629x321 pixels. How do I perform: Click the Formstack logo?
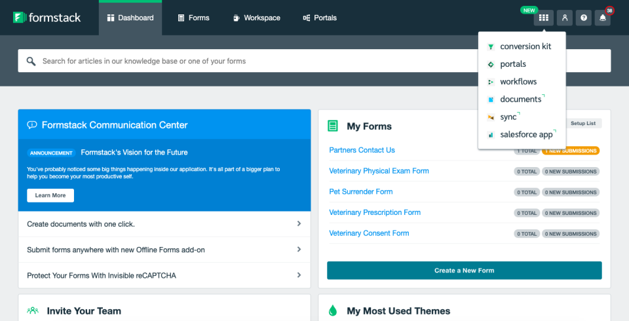47,18
